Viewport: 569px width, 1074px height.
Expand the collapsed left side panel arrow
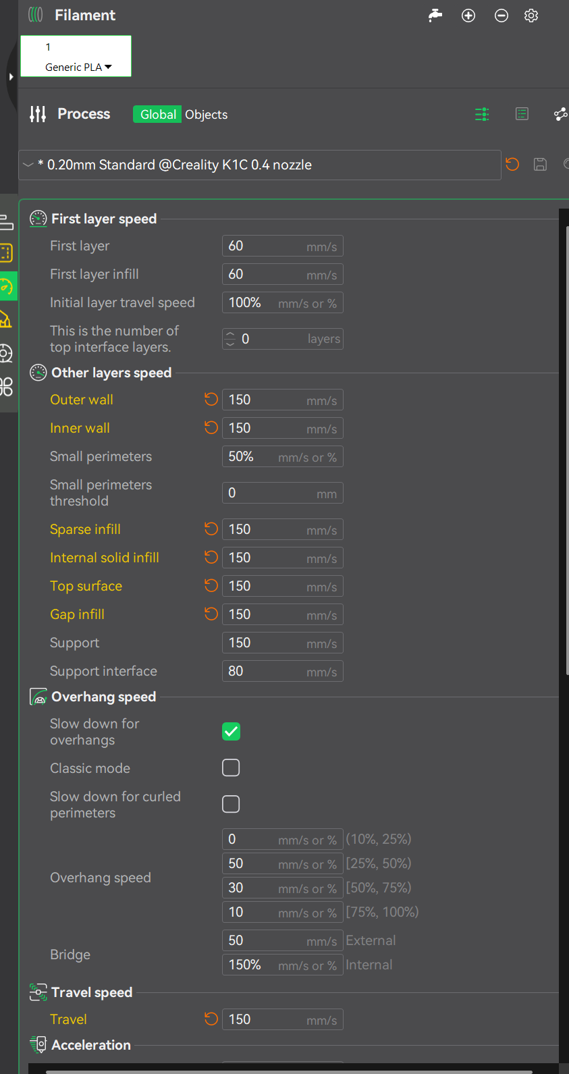click(x=11, y=77)
